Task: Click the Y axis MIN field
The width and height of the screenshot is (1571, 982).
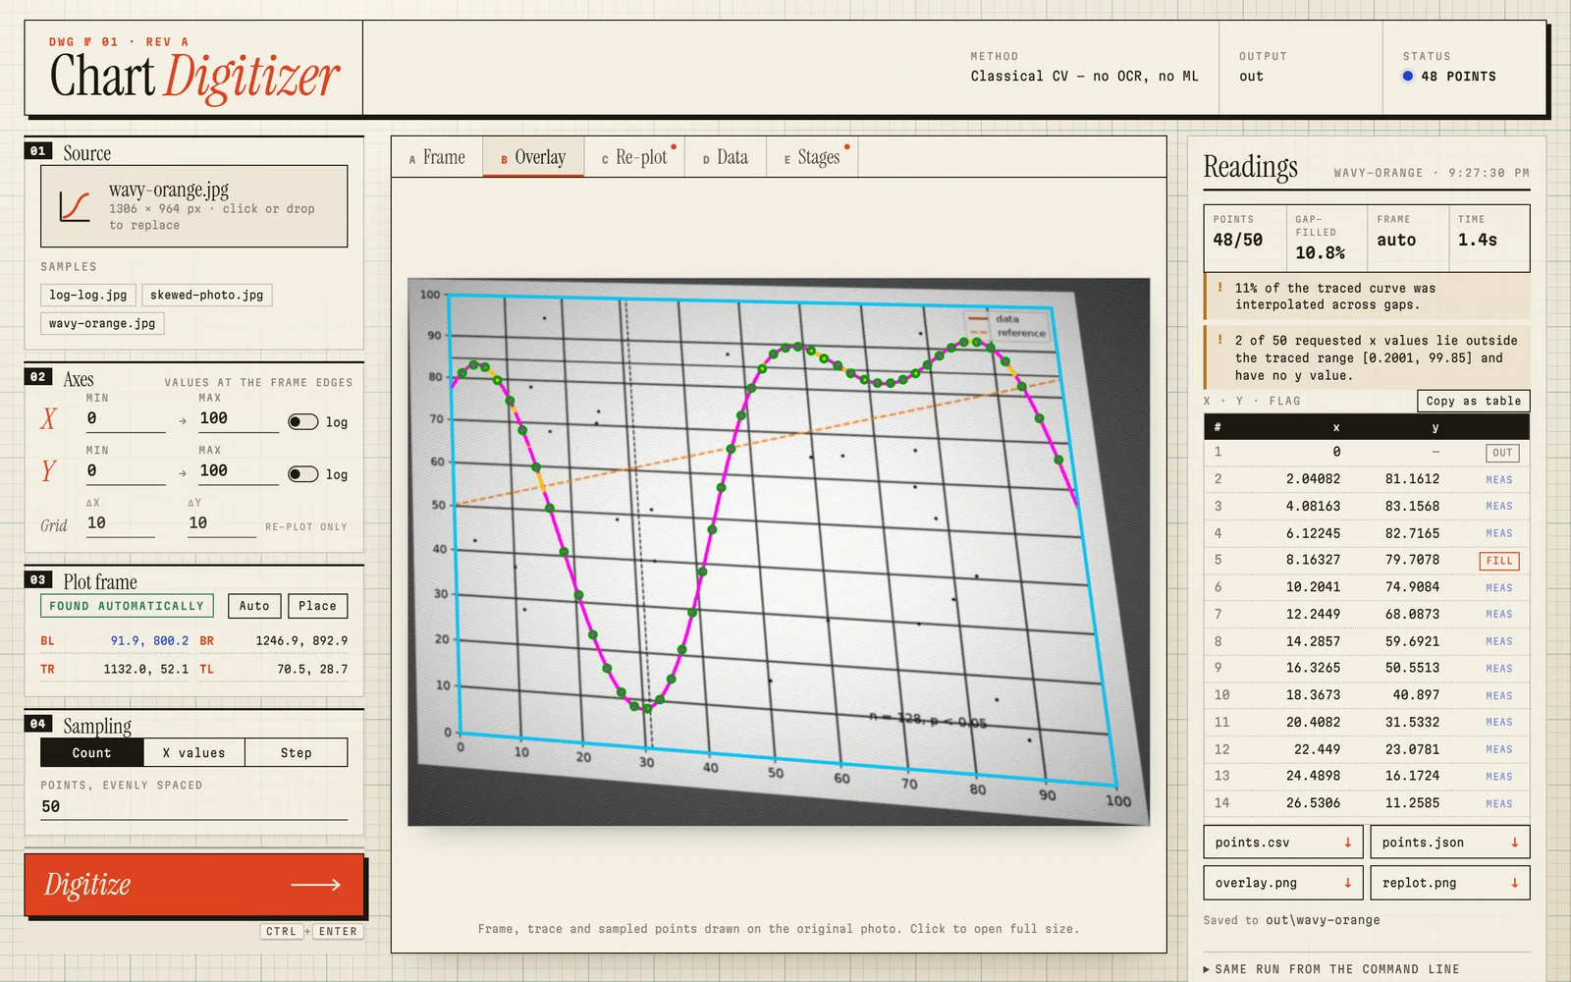Action: pyautogui.click(x=126, y=471)
